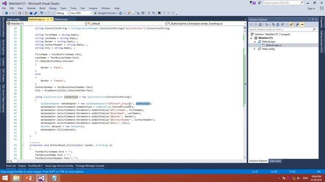The width and height of the screenshot is (325, 182).
Task: Open the Google Chrome browser target dropdown arrow
Action: pos(117,13)
